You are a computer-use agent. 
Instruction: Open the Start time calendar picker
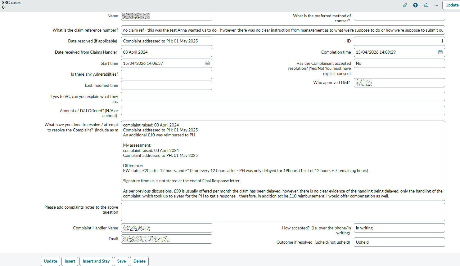coord(208,63)
